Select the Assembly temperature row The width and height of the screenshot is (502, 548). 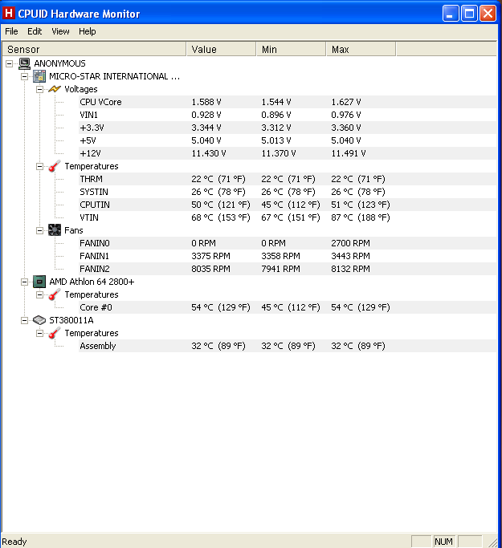(288, 346)
